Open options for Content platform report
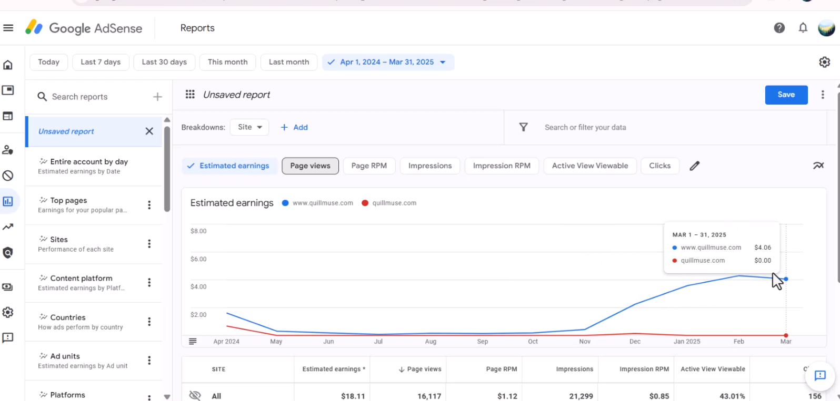This screenshot has width=840, height=401. [149, 283]
